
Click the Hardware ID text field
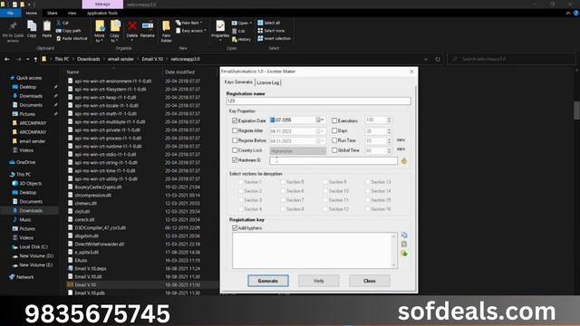(333, 161)
